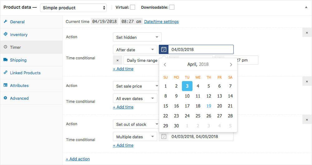This screenshot has height=165, width=312.
Task: Enable the Virtual checkbox
Action: pyautogui.click(x=133, y=7)
